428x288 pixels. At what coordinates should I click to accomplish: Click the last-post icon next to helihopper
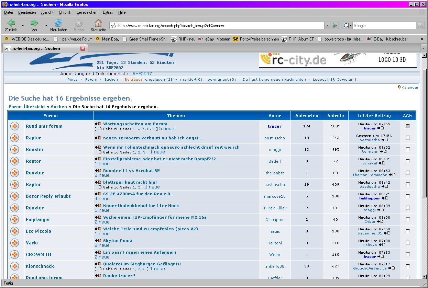[x=385, y=198]
